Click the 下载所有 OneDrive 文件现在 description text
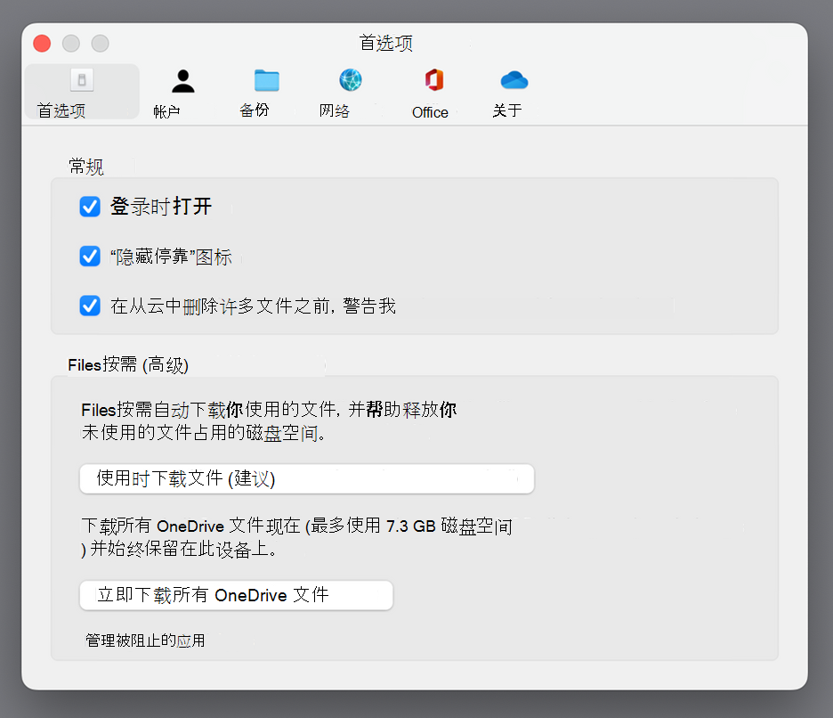The image size is (833, 718). [x=296, y=537]
